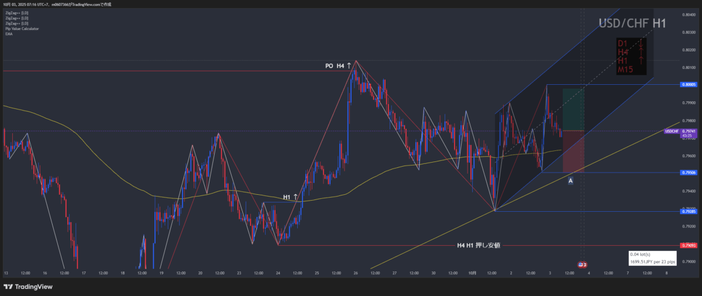Click the H1 row in the timeframe table
Viewport: 702px width, 296px height.
pyautogui.click(x=622, y=61)
